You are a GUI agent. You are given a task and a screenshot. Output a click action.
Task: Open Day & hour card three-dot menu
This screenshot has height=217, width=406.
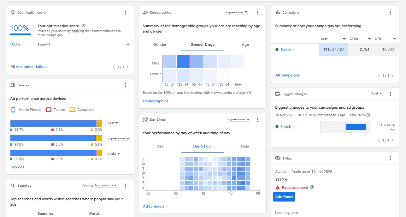[258, 120]
